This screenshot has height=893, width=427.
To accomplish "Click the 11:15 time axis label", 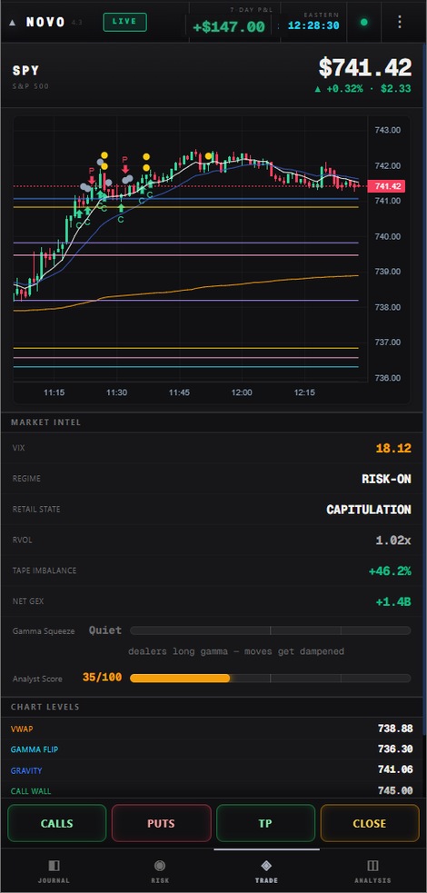I will click(55, 392).
